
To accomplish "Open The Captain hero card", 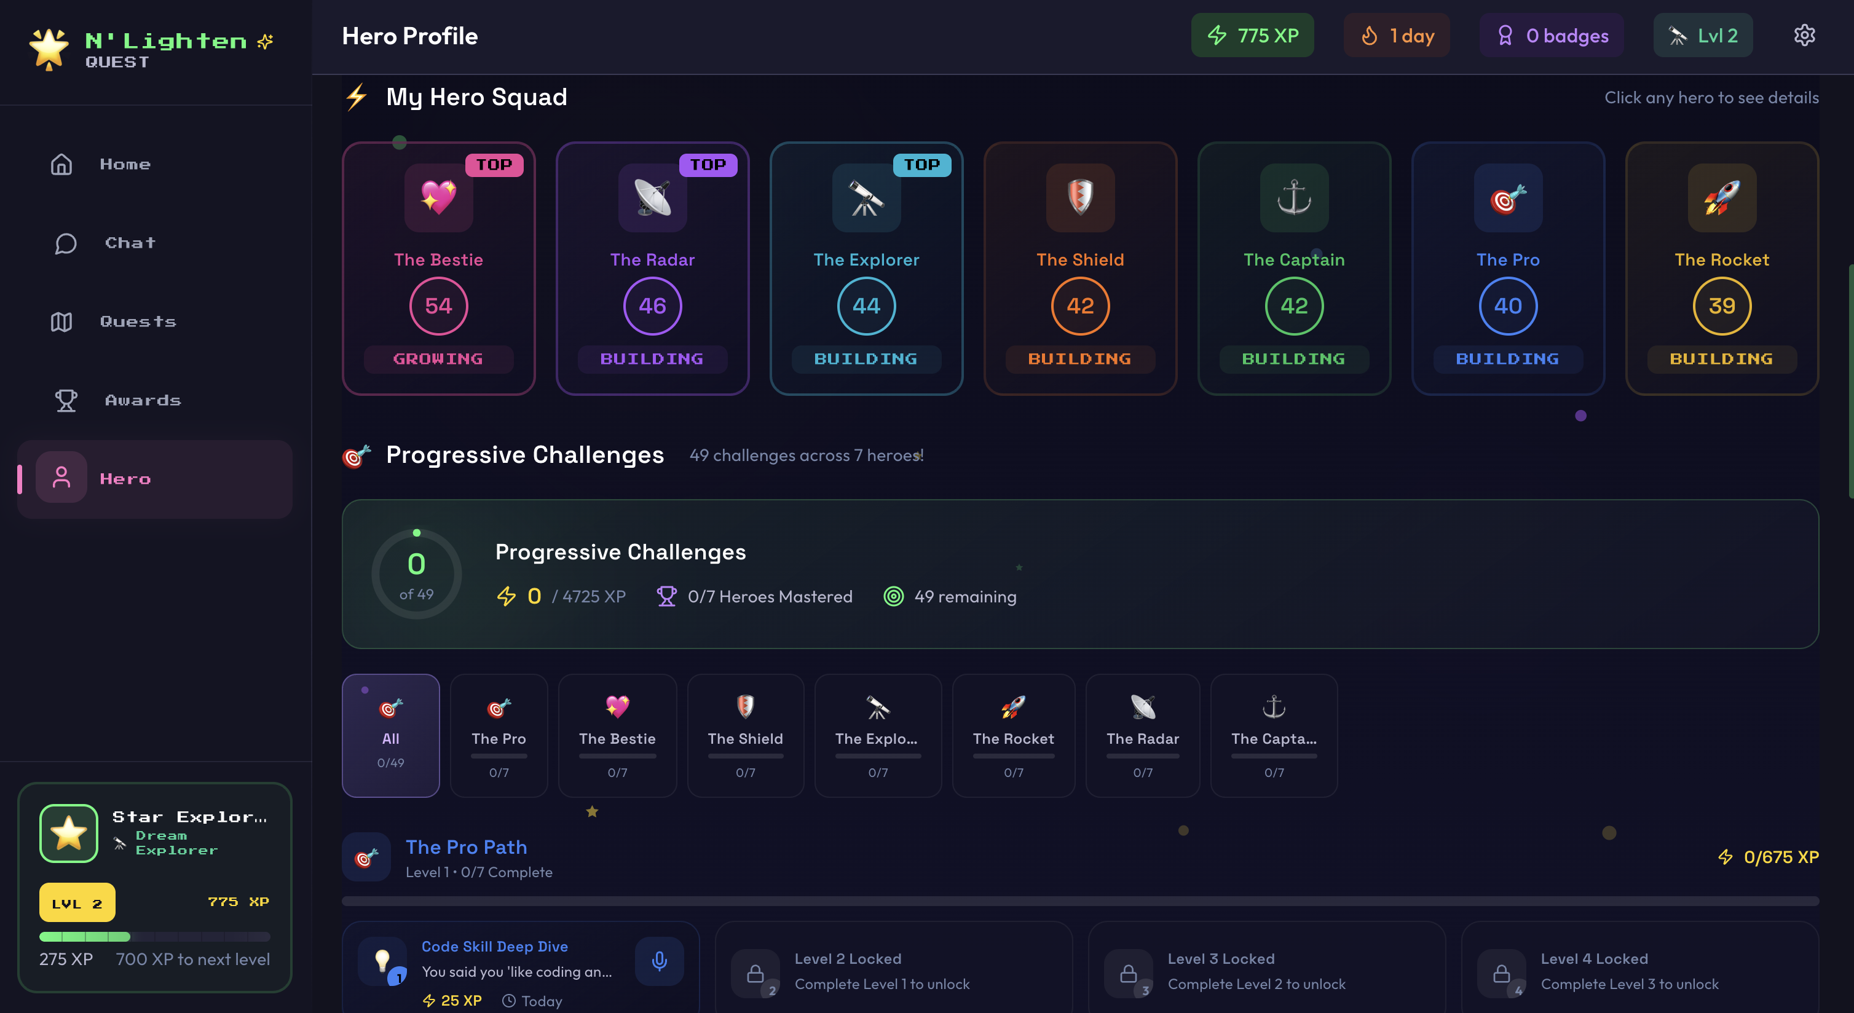I will [1293, 269].
